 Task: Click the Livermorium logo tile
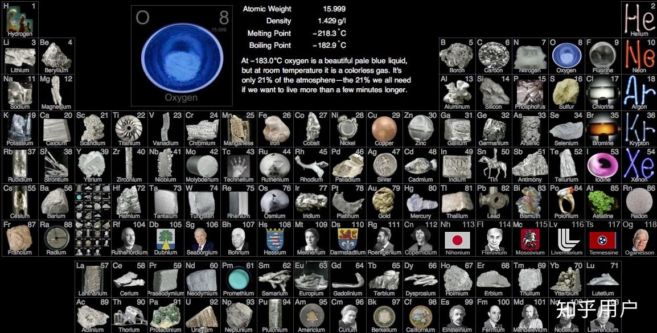click(566, 239)
